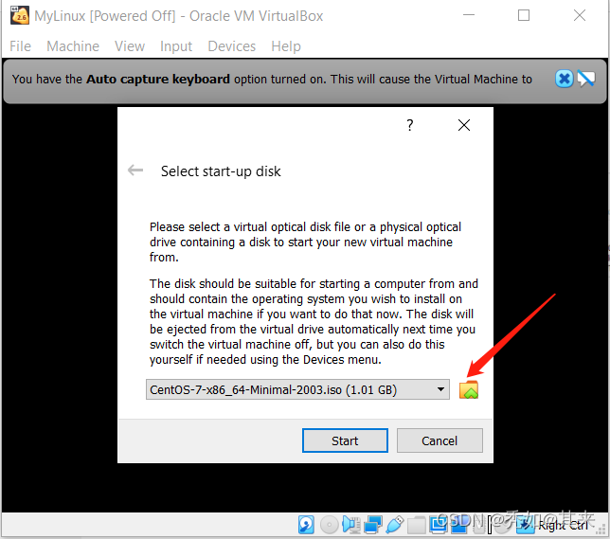Image resolution: width=610 pixels, height=539 pixels.
Task: Click the Auto capture keyboard notification text
Action: (x=272, y=80)
